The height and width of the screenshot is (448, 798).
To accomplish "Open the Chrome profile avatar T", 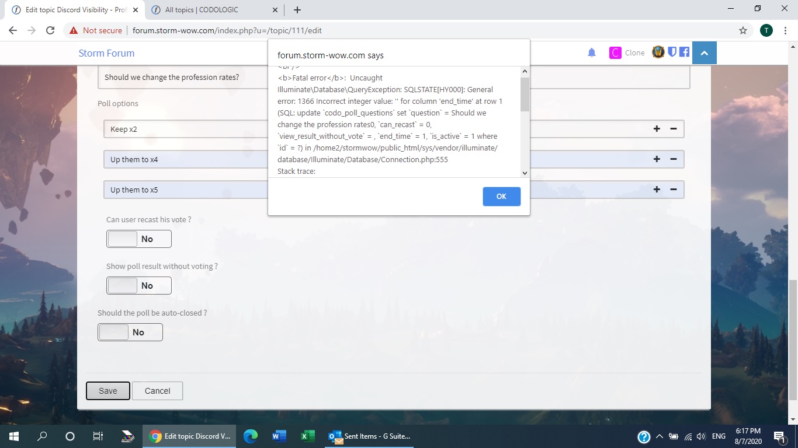I will pyautogui.click(x=766, y=30).
